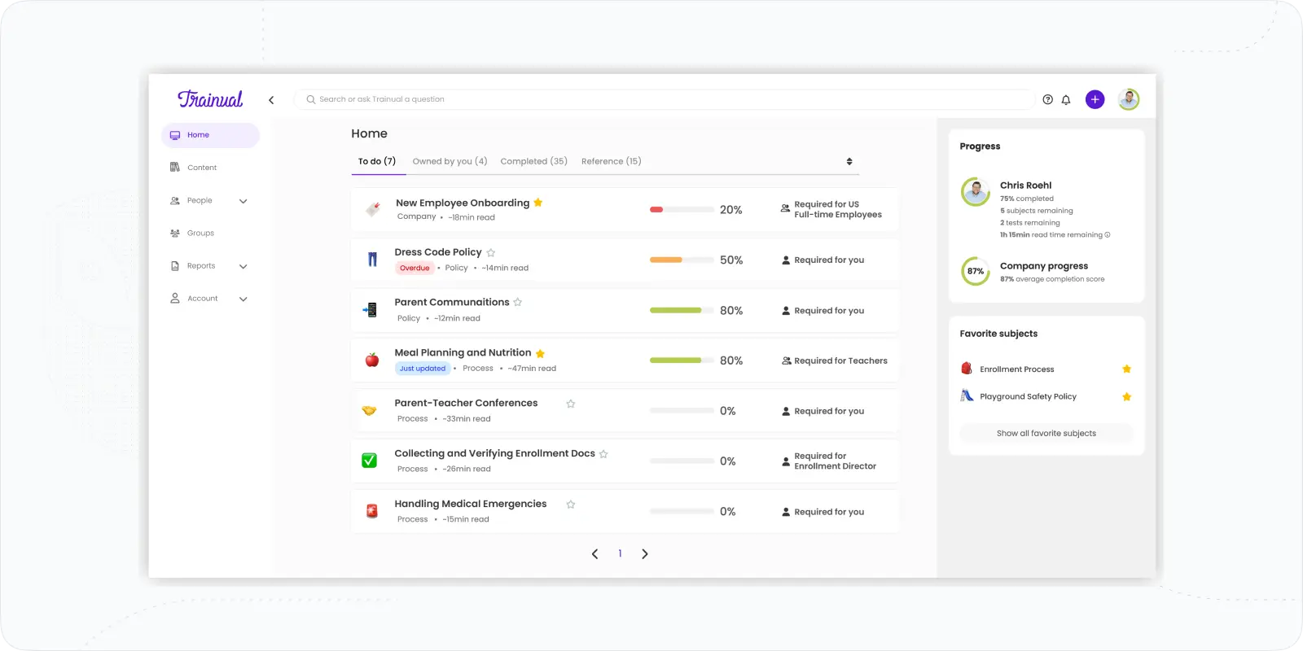The width and height of the screenshot is (1303, 651).
Task: Click the Overdue badge on Dress Code Policy
Action: click(x=415, y=268)
